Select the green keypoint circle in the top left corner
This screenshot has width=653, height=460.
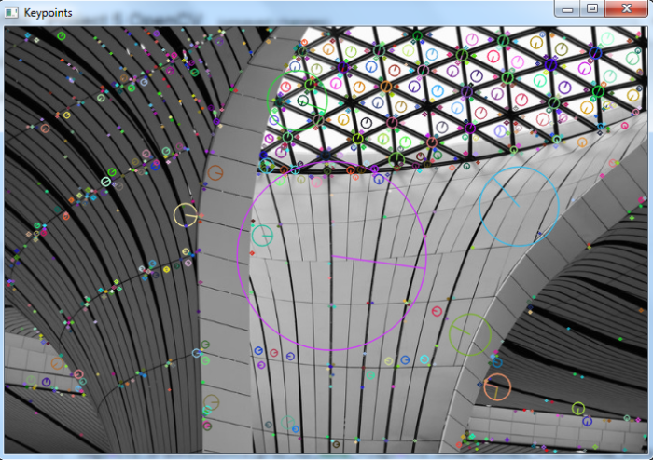(62, 36)
